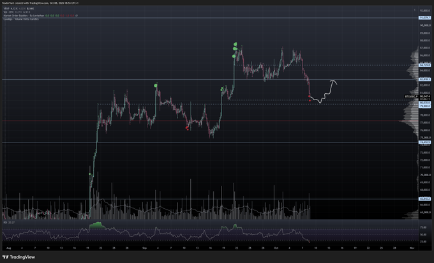Click the 65,000.0 price axis label
The width and height of the screenshot is (434, 263).
coord(425,213)
